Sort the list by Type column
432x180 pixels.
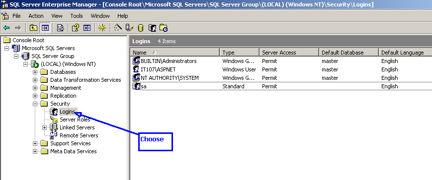pyautogui.click(x=240, y=53)
